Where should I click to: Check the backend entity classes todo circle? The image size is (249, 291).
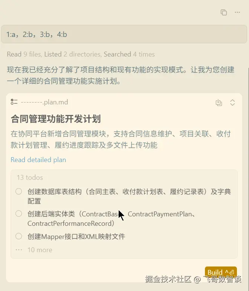pos(18,214)
